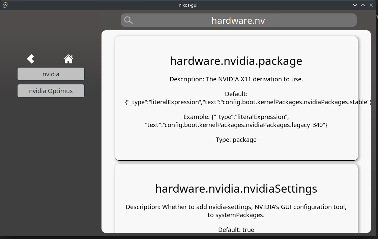Focus the search field containing hardware.nv
378x239 pixels.
[x=238, y=20]
